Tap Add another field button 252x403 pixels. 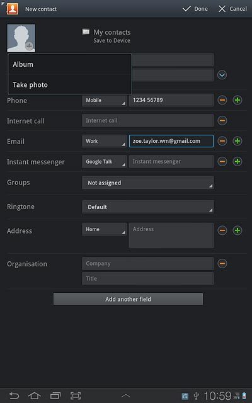[128, 299]
